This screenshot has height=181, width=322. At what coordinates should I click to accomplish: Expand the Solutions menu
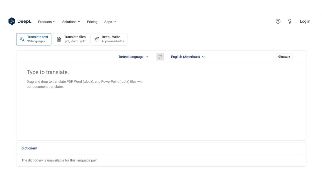tap(71, 22)
